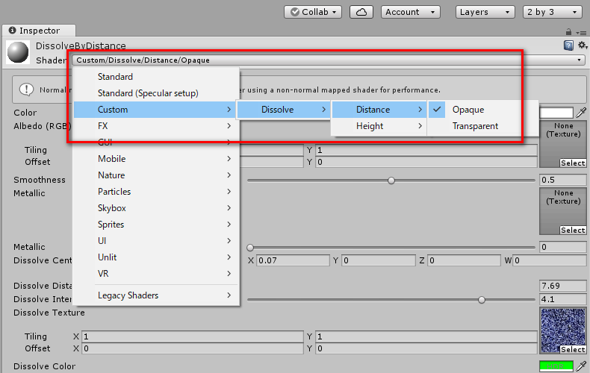Adjust the Metallic slider handle

click(x=250, y=248)
